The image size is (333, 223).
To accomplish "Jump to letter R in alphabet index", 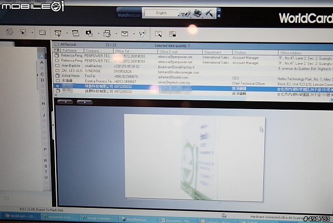I will (x=45, y=161).
